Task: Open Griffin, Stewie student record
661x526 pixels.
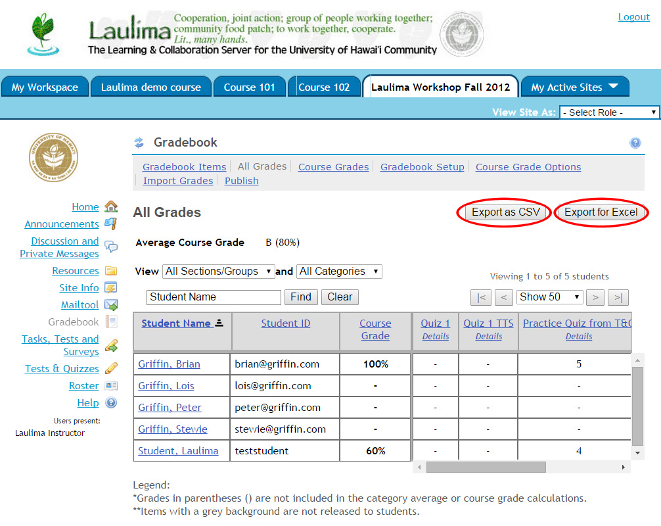Action: point(173,429)
